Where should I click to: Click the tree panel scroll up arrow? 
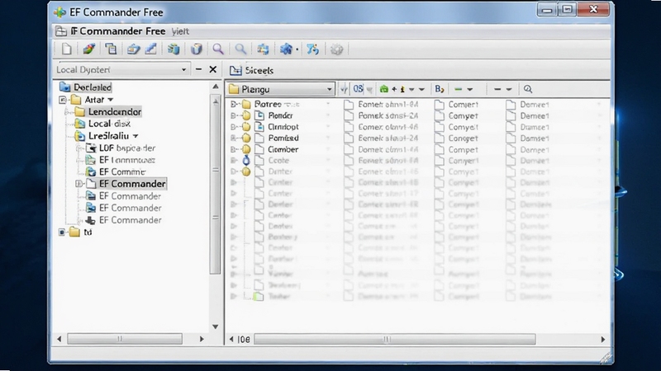coord(216,87)
